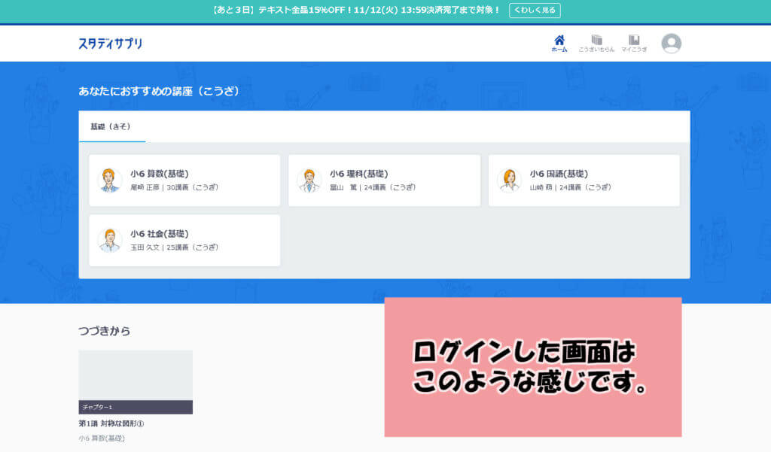Image resolution: width=771 pixels, height=452 pixels.
Task: Click the 小6 社会(基礎) instructor avatar
Action: tap(110, 241)
